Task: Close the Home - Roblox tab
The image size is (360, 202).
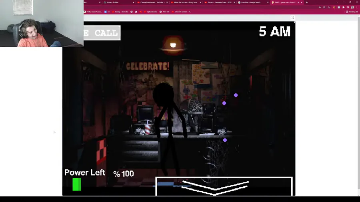Action: [133, 2]
